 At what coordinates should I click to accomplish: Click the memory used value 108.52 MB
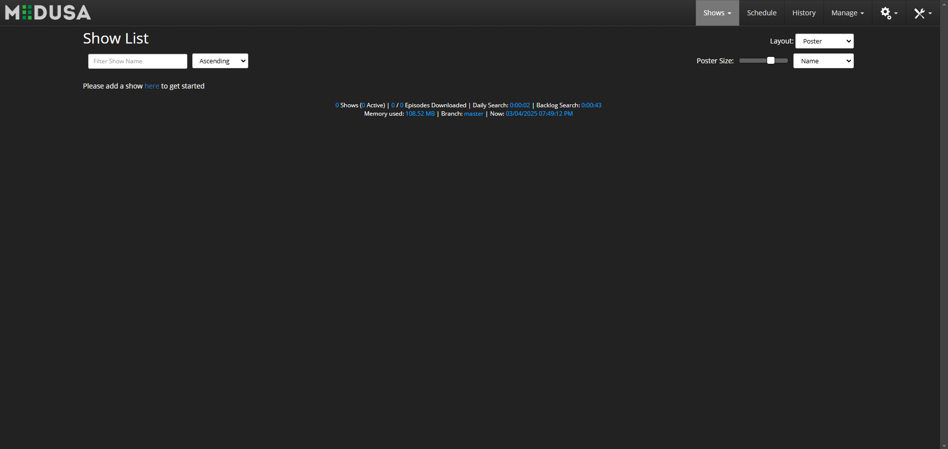pyautogui.click(x=420, y=114)
